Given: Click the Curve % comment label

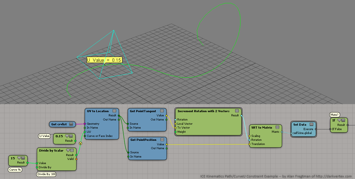Looking at the screenshot, I should click(x=14, y=170).
